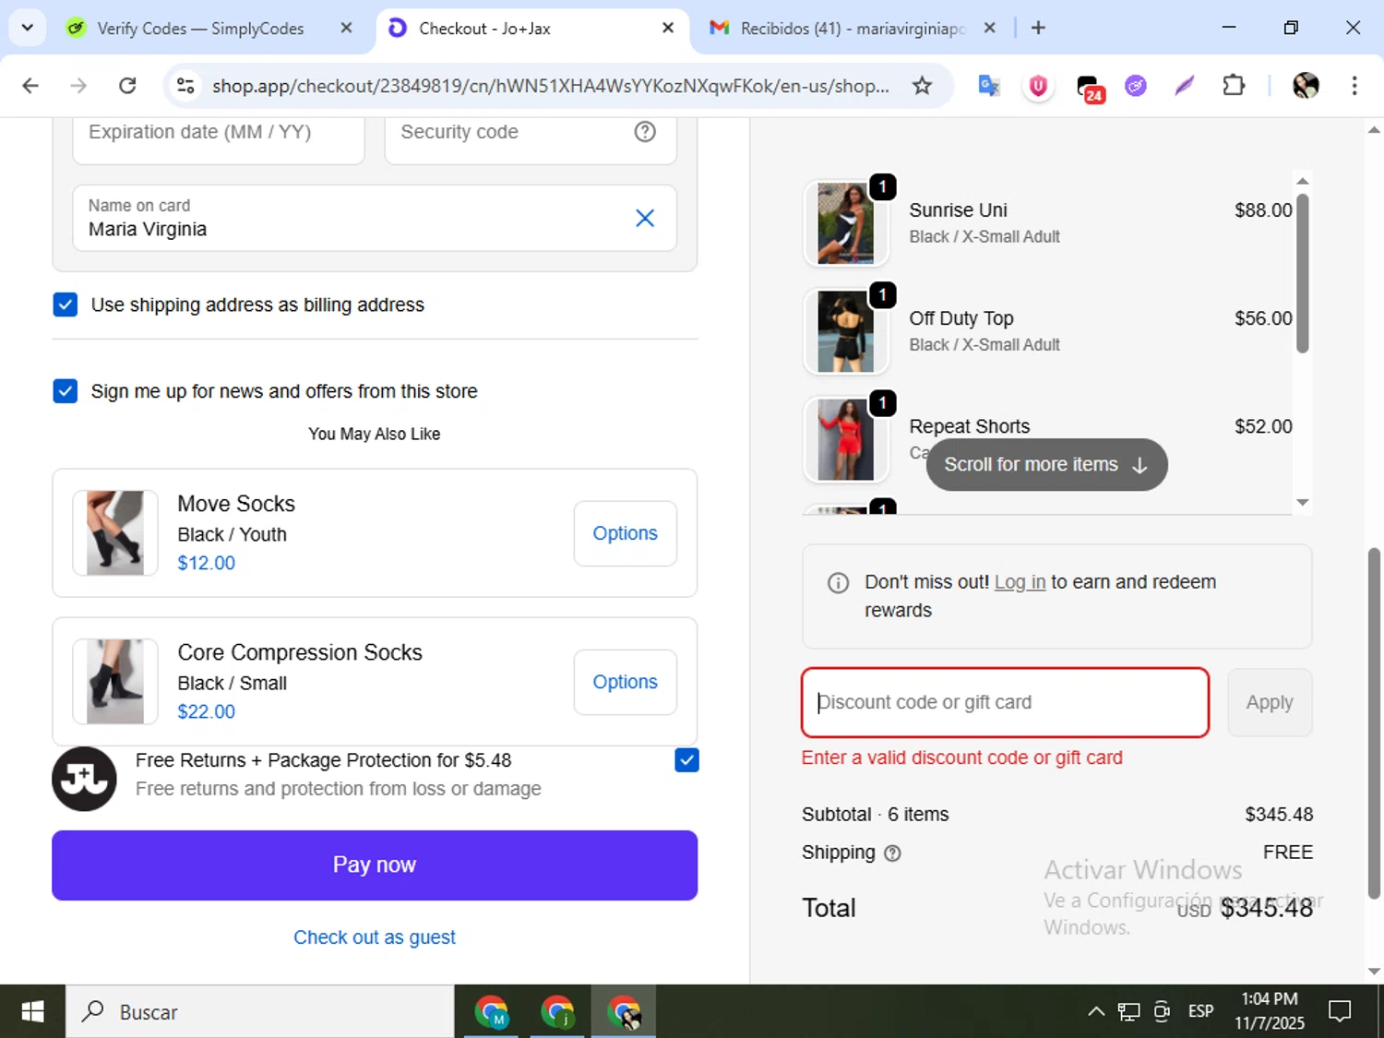Click the ESP language indicator
1384x1038 pixels.
point(1200,1011)
